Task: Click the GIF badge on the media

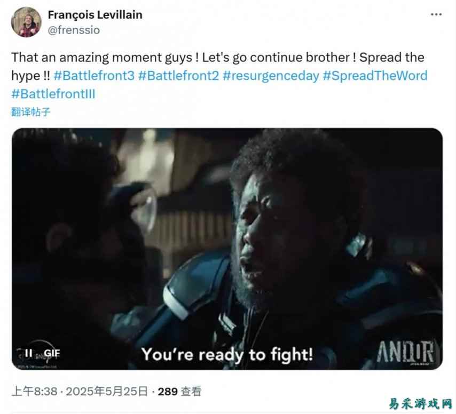Action: click(52, 353)
